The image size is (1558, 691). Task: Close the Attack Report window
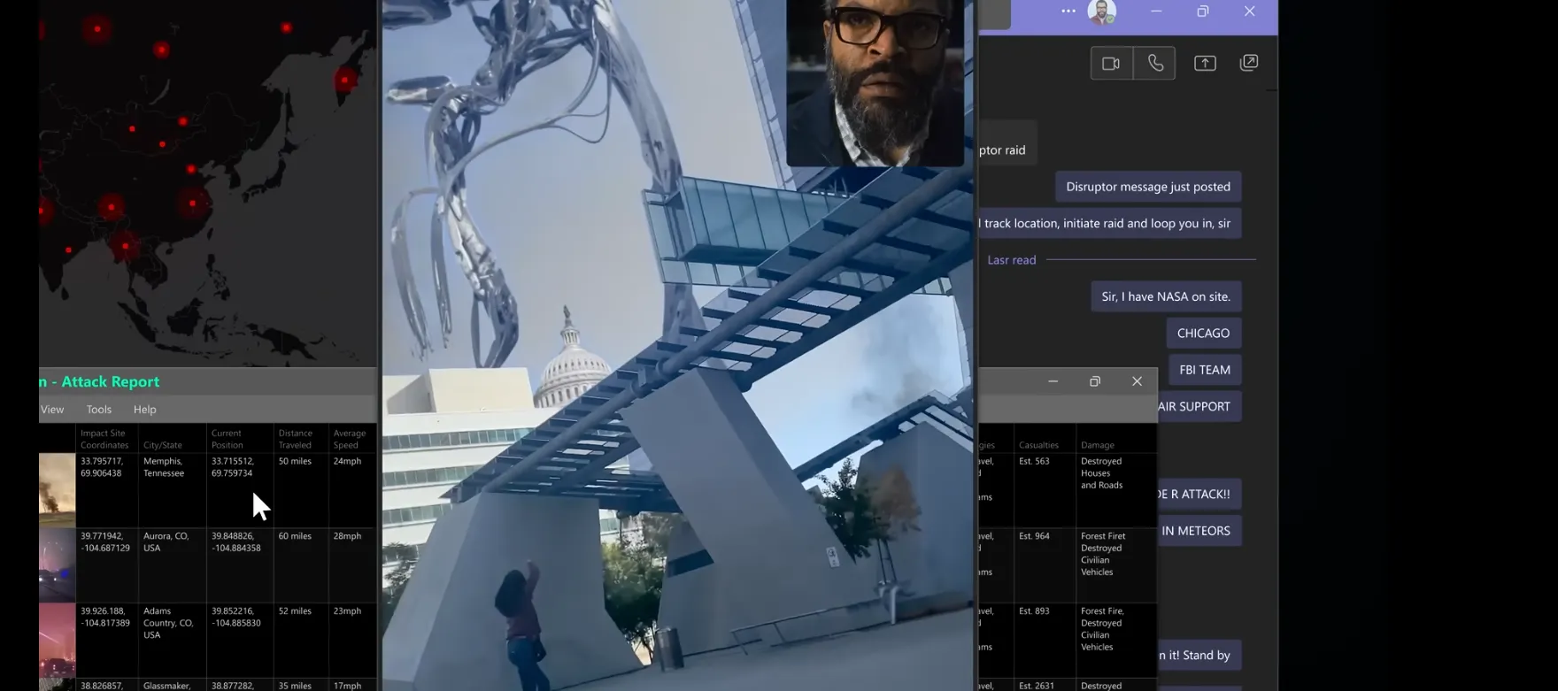pyautogui.click(x=1137, y=381)
